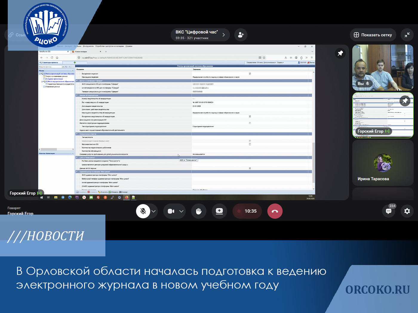Open the Windows Start menu
This screenshot has height=313, width=418.
click(x=42, y=197)
